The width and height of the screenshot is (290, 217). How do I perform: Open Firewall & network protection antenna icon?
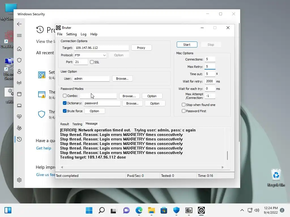click(x=19, y=83)
